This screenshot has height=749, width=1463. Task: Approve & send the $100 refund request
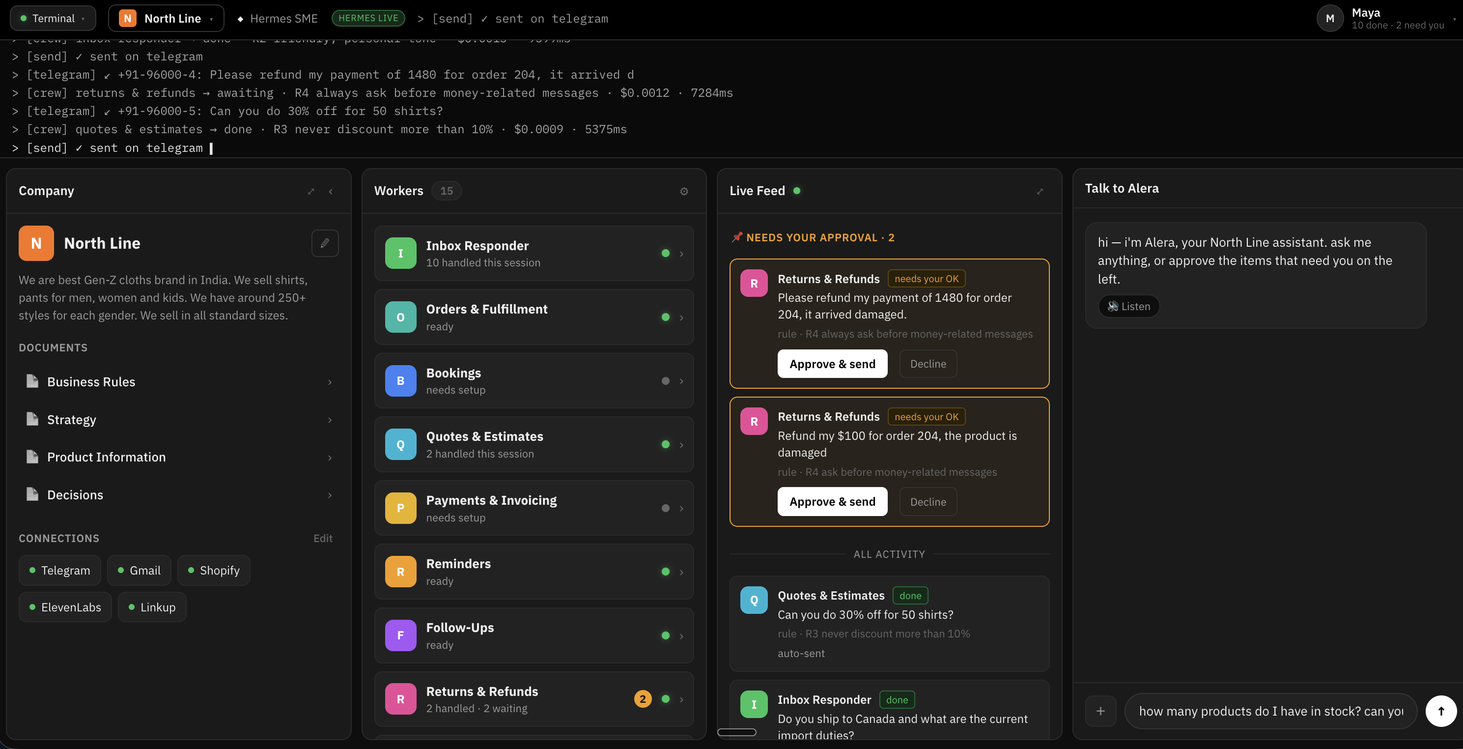click(x=832, y=502)
